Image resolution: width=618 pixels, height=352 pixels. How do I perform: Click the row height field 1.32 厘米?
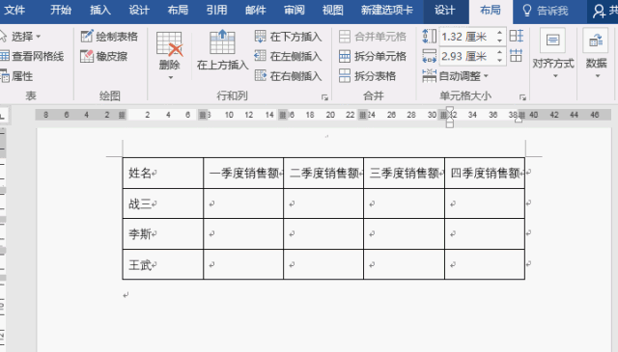[x=466, y=37]
